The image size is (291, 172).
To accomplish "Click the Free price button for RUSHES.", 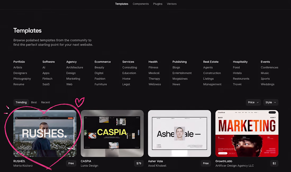I will click(x=71, y=163).
